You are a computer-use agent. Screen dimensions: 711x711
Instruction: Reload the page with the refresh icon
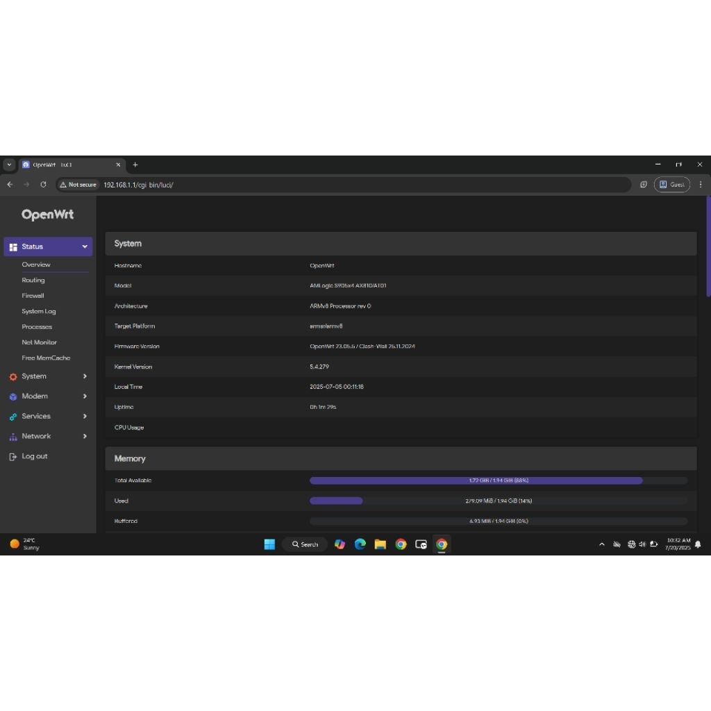pos(43,185)
